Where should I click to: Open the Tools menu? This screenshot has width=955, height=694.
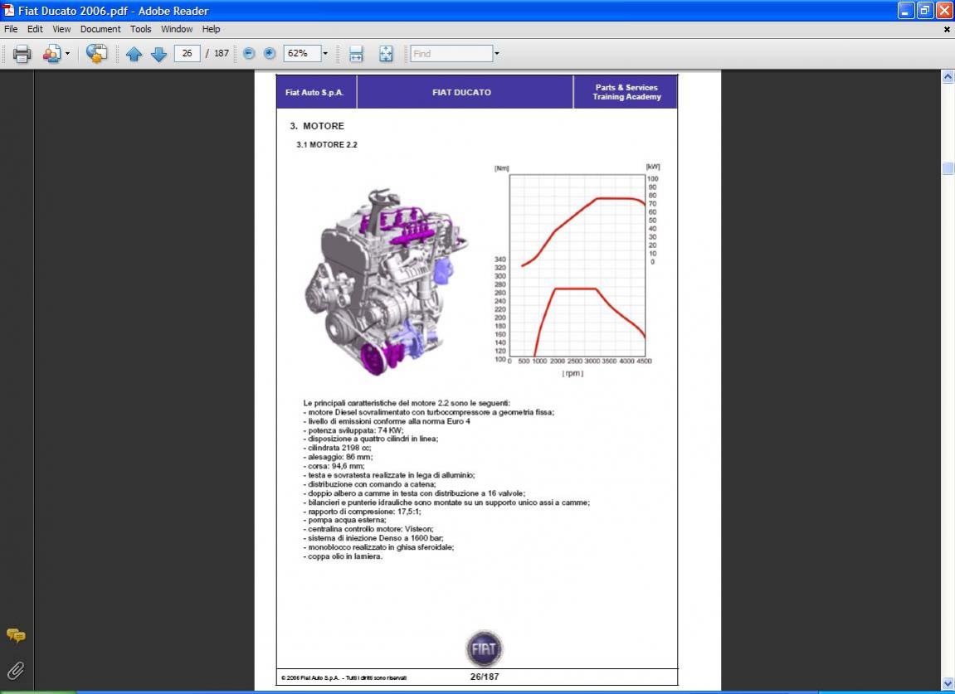tap(141, 29)
